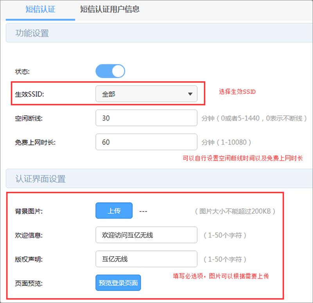Select the 空闲断线 input field
Image resolution: width=313 pixels, height=303 pixels.
pyautogui.click(x=146, y=118)
